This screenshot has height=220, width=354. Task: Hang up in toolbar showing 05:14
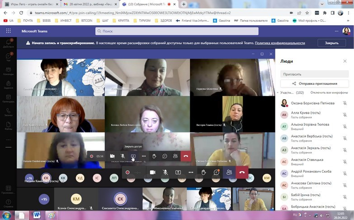(186, 156)
